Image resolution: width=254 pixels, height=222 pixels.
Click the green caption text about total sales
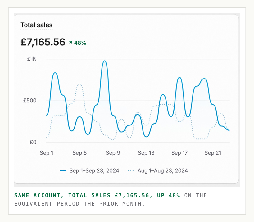97,195
